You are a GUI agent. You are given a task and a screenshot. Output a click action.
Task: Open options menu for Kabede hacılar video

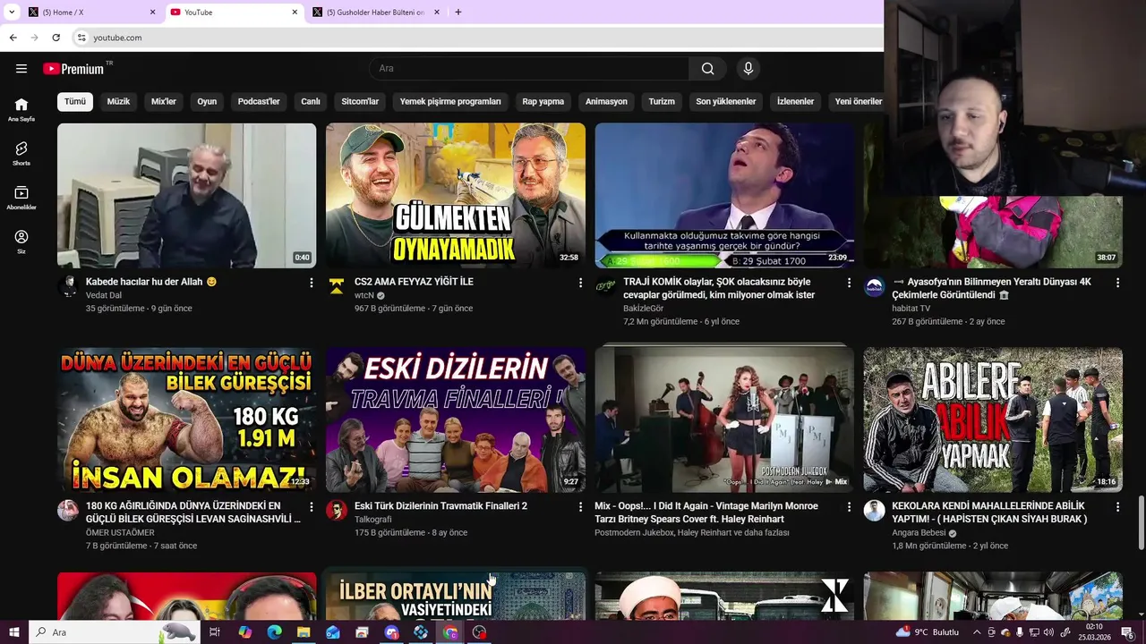point(312,283)
